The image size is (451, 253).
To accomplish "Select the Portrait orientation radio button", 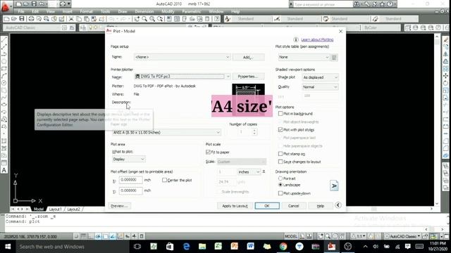I will [x=280, y=179].
